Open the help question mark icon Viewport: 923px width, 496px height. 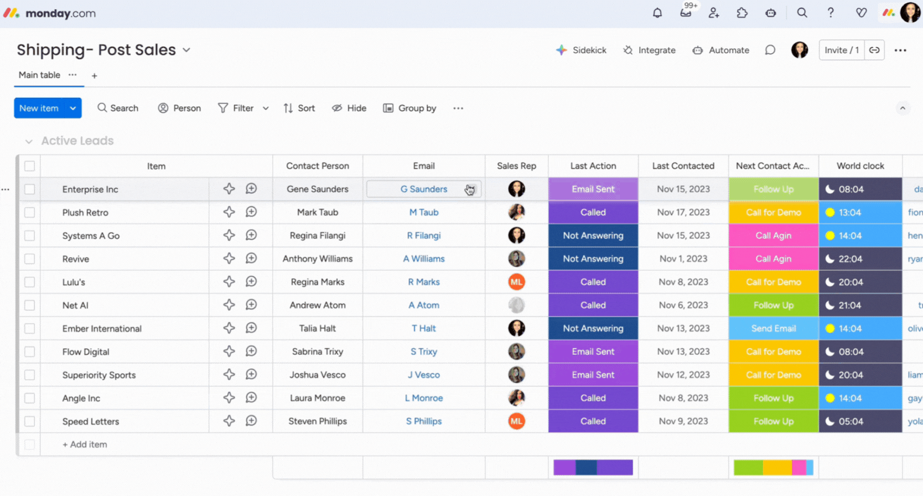coord(831,13)
